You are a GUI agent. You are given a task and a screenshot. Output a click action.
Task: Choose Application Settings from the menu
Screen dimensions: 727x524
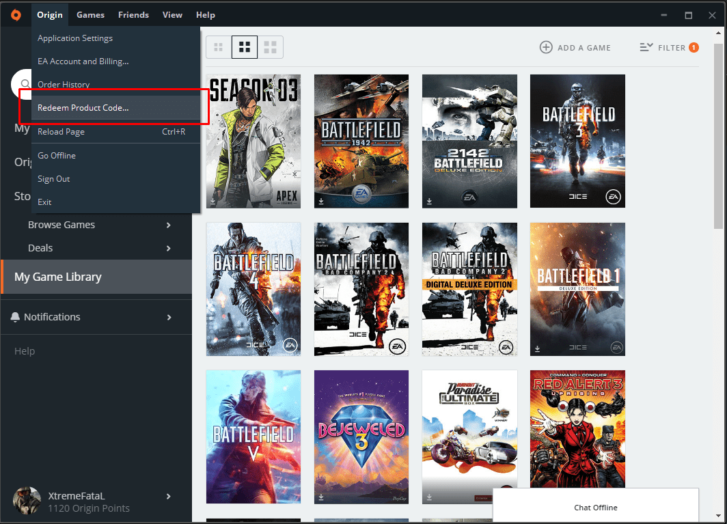[x=115, y=38]
